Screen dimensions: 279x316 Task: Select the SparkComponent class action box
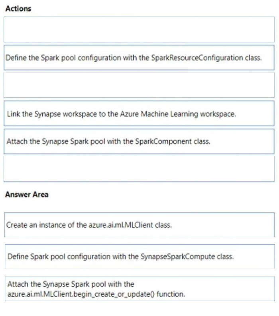139,141
